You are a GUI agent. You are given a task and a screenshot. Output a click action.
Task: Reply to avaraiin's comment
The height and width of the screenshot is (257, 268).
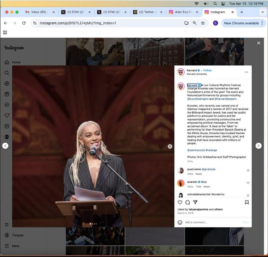(207, 186)
